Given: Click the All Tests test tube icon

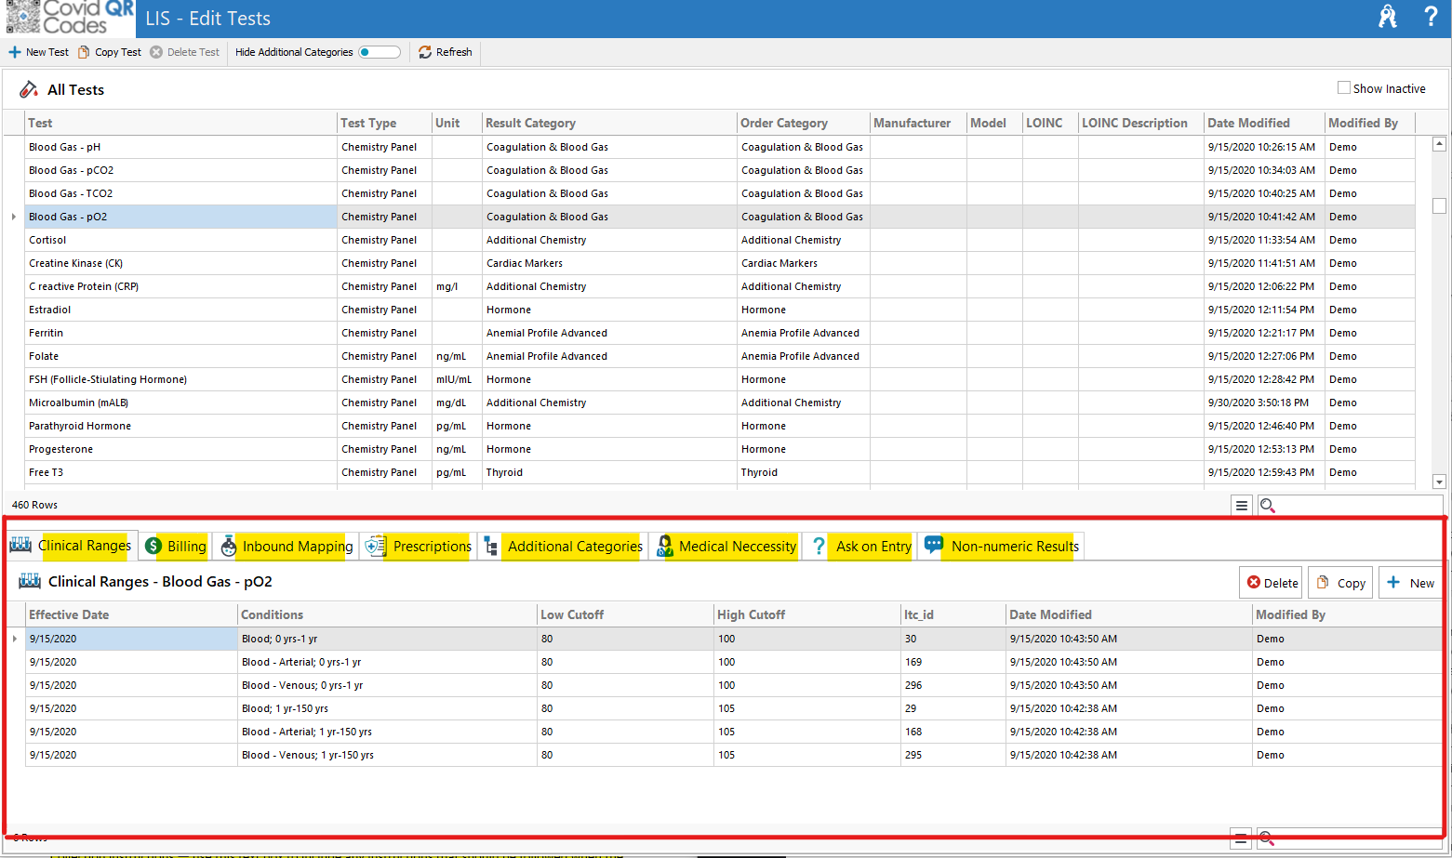Looking at the screenshot, I should (x=29, y=89).
